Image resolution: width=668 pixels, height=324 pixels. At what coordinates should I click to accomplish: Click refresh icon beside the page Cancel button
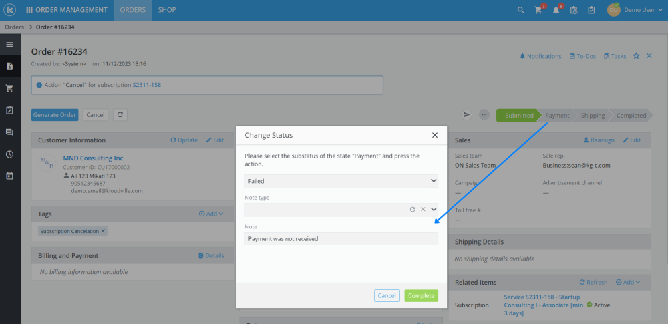tap(120, 115)
